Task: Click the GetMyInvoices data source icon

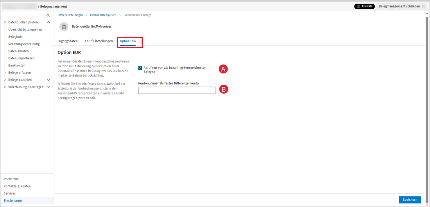Action: tap(64, 27)
